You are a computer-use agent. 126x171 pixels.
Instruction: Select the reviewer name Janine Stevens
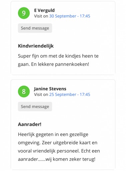pyautogui.click(x=50, y=89)
